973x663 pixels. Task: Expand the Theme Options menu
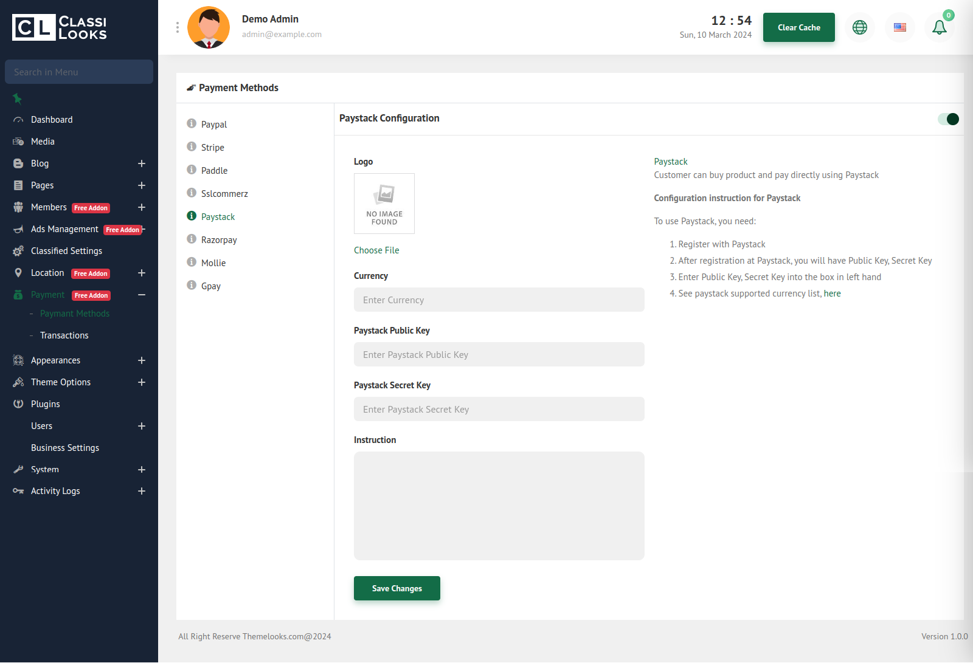click(142, 382)
